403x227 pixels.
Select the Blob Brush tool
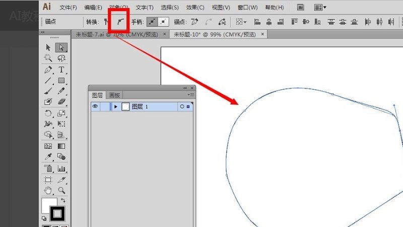48,102
